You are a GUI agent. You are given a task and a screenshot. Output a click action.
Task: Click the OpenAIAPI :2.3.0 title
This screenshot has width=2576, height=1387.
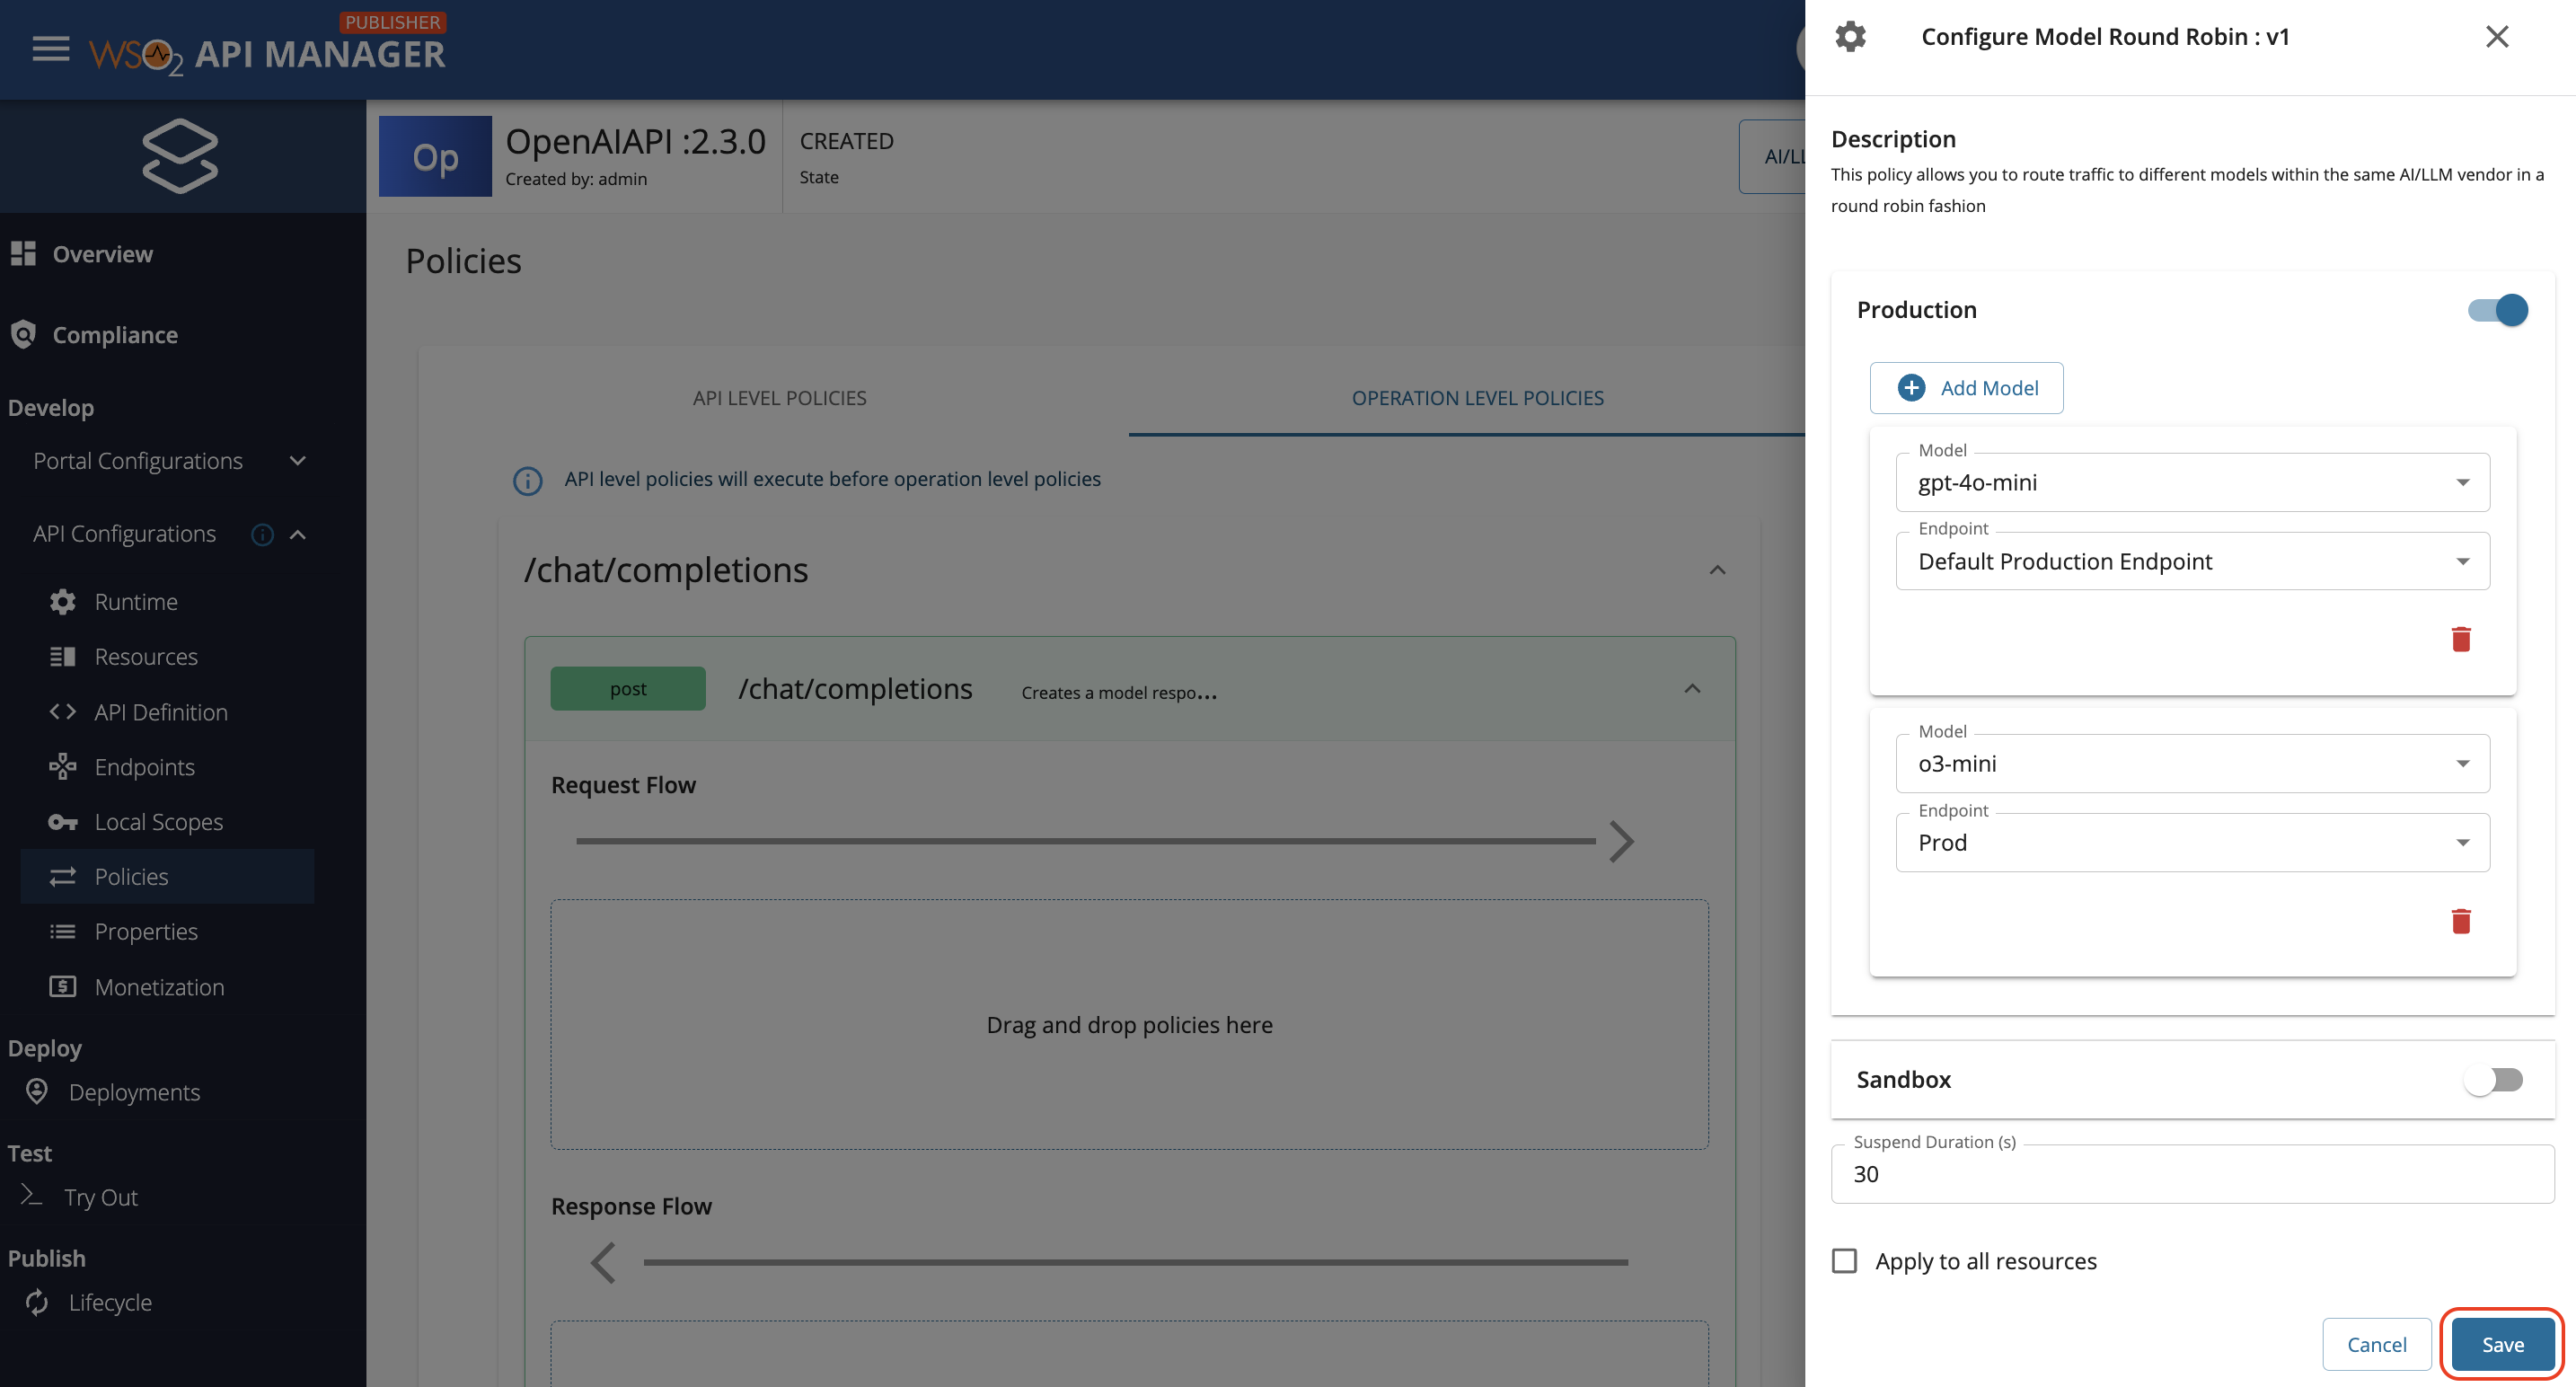pos(635,142)
